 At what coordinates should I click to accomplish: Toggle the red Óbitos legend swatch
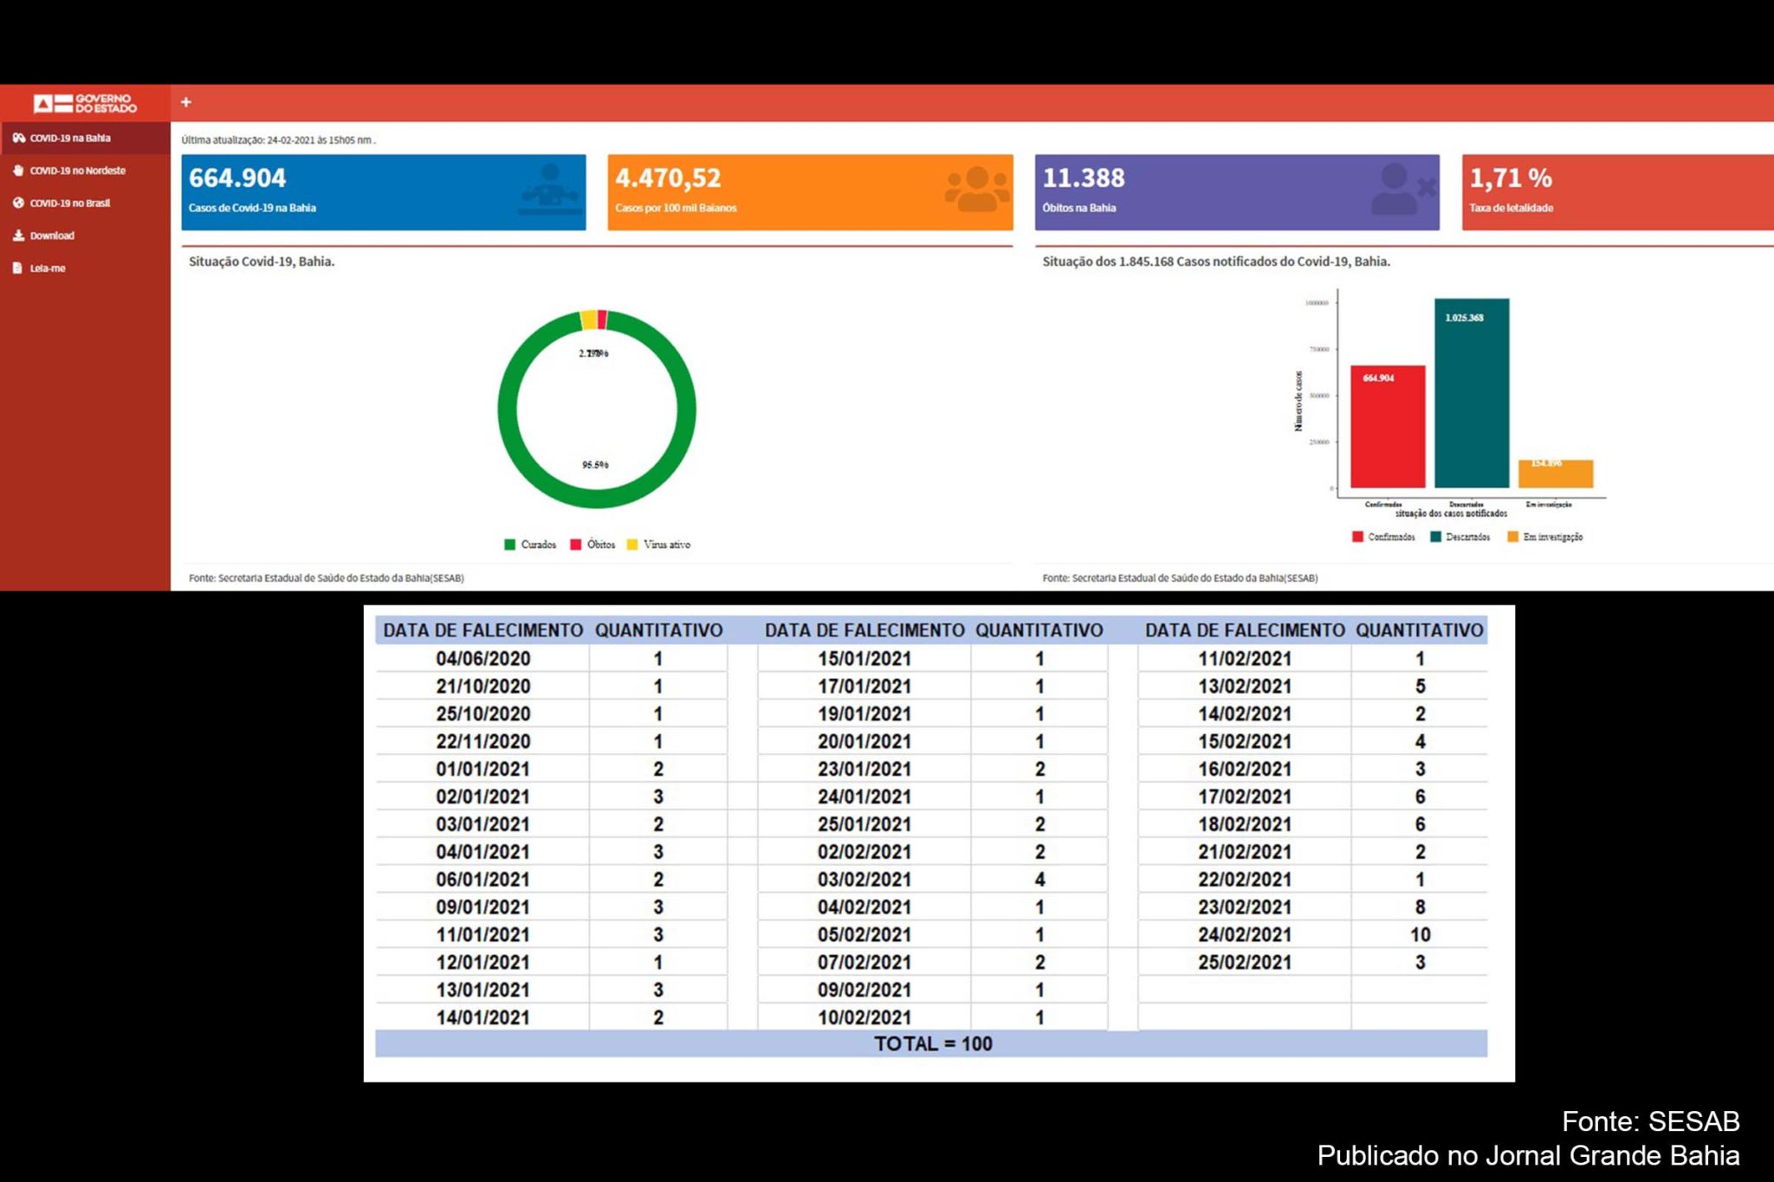pos(576,545)
